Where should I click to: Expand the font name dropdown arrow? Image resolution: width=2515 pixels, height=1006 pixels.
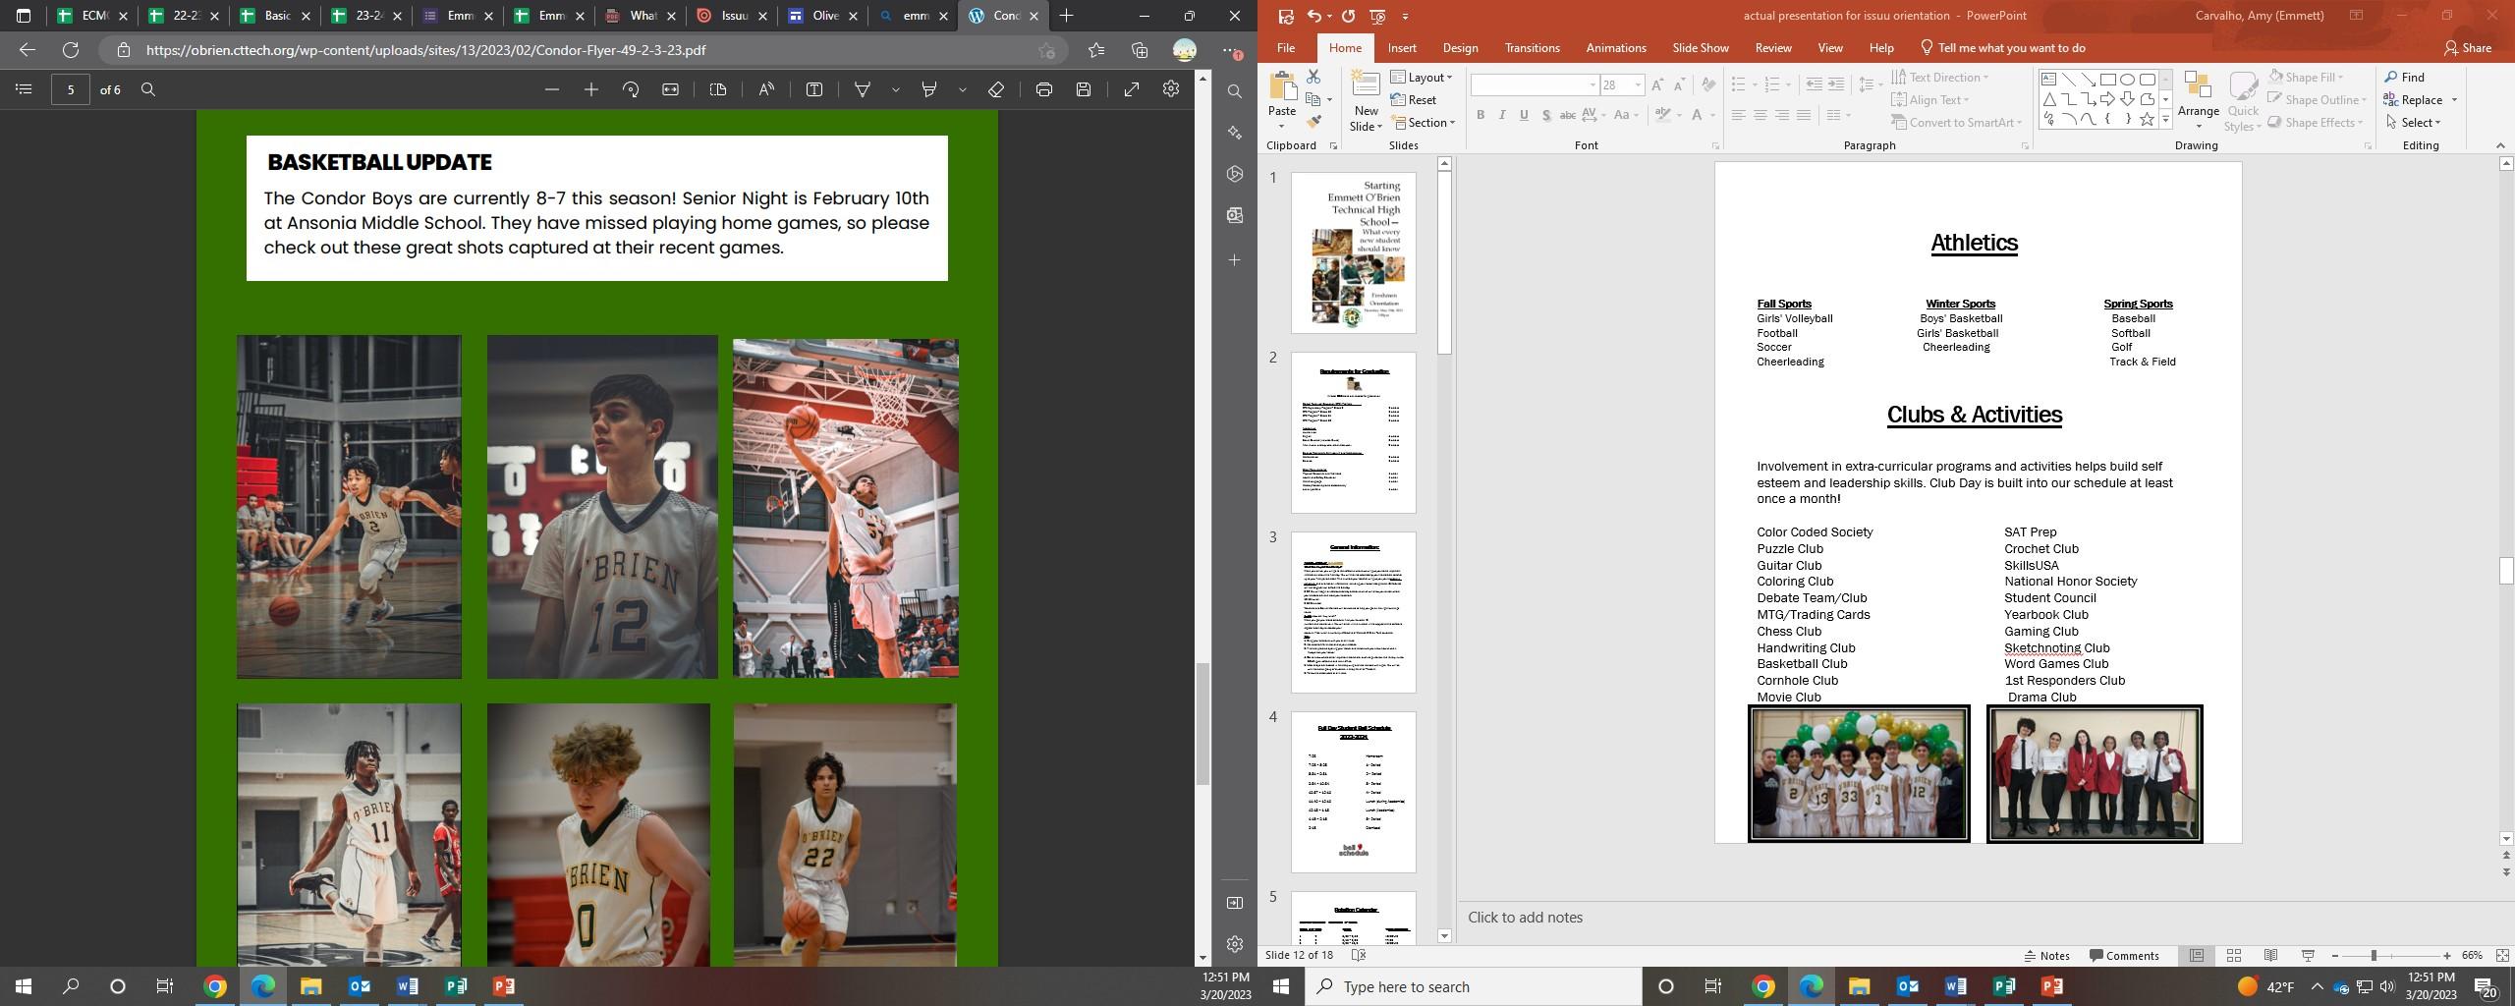point(1593,85)
